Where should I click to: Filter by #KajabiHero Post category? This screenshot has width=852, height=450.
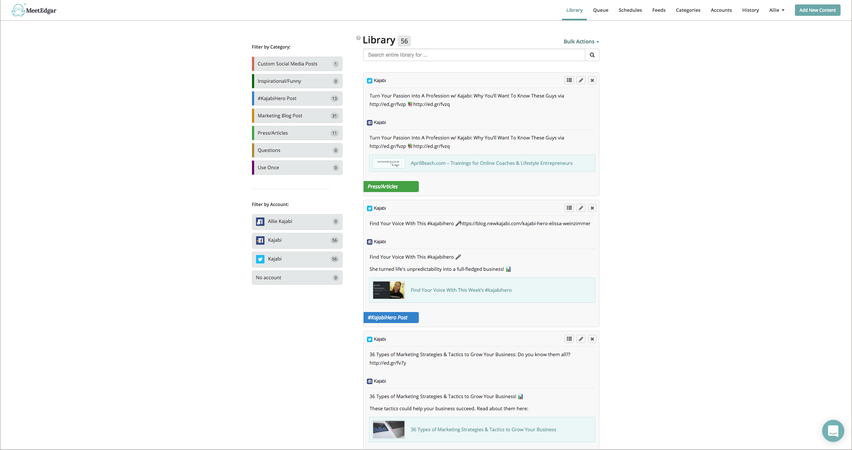click(x=297, y=98)
